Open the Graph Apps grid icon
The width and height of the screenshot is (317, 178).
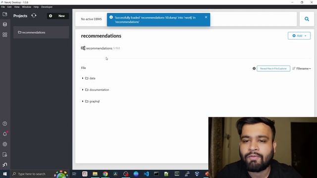point(5,35)
